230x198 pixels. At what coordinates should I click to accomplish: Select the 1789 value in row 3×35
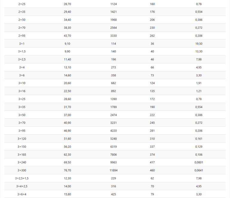coord(114,107)
